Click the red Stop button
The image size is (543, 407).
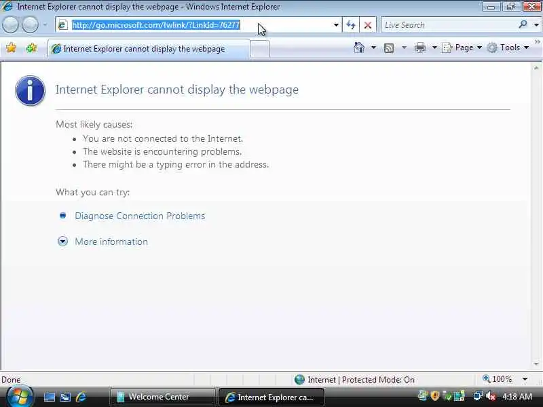368,25
